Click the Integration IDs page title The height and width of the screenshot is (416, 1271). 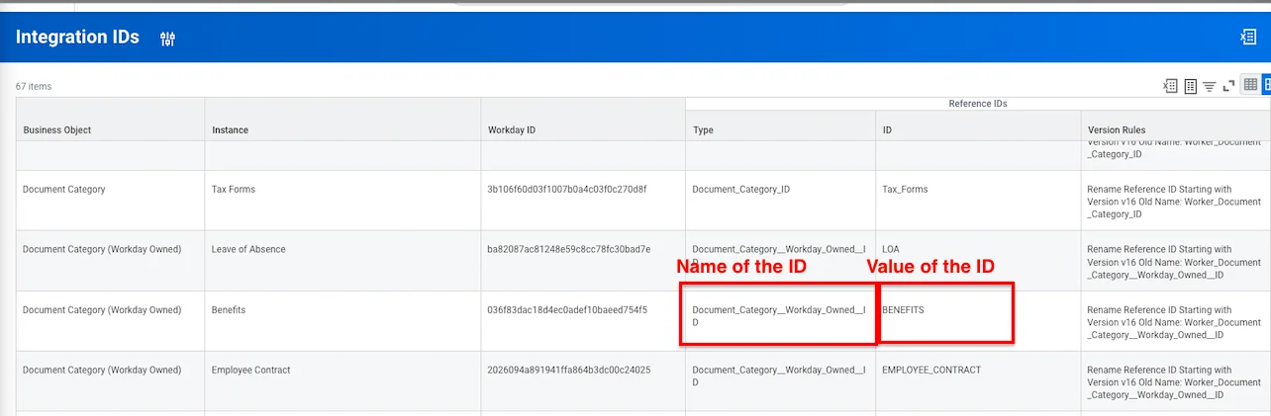pyautogui.click(x=77, y=38)
